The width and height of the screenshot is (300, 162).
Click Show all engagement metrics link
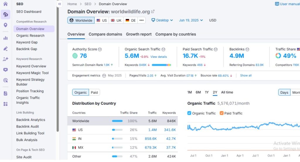click(x=246, y=76)
